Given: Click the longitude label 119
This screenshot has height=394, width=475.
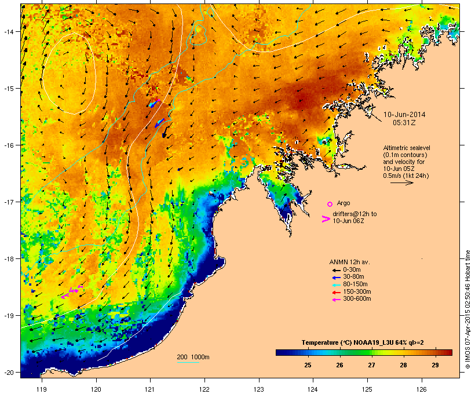Looking at the screenshot, I should coord(42,389).
